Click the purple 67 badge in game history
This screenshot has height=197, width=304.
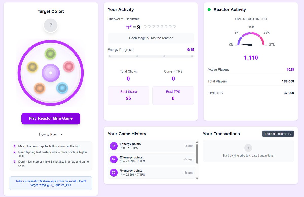[x=114, y=159]
